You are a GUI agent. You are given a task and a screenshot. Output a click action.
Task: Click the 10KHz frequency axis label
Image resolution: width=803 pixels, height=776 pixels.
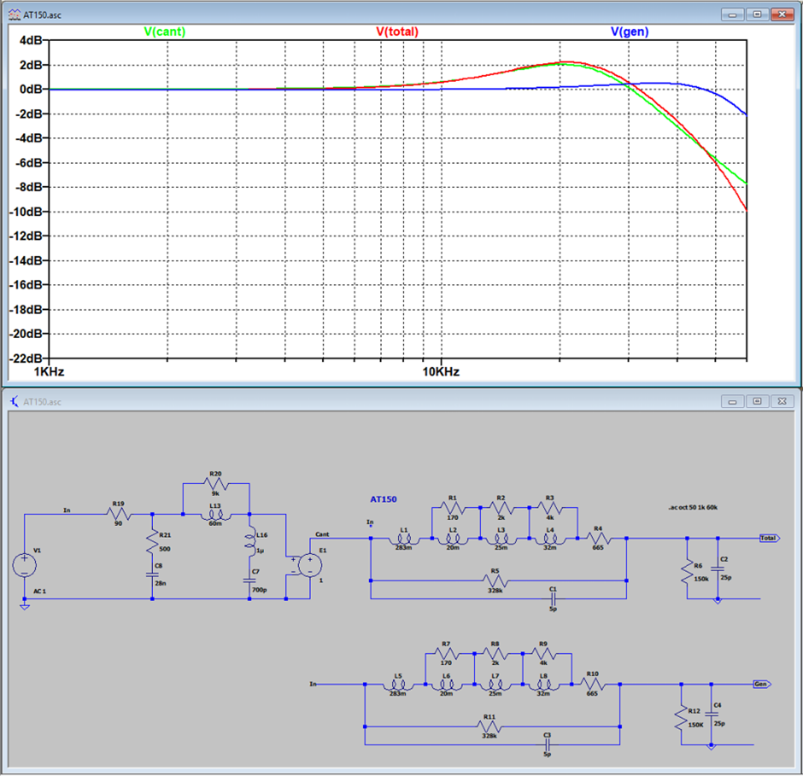[441, 372]
